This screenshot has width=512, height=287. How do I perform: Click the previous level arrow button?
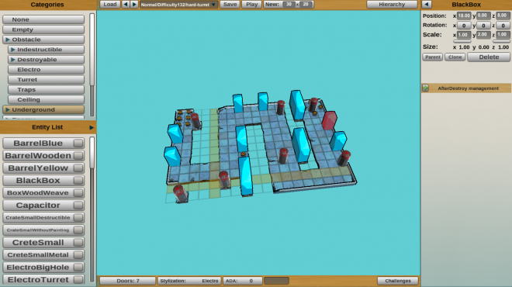tap(126, 4)
